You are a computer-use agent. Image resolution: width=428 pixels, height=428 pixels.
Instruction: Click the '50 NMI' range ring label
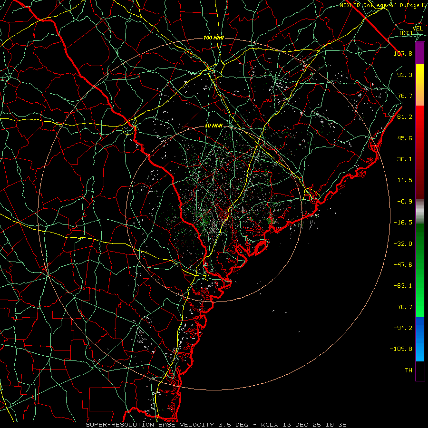pos(214,126)
